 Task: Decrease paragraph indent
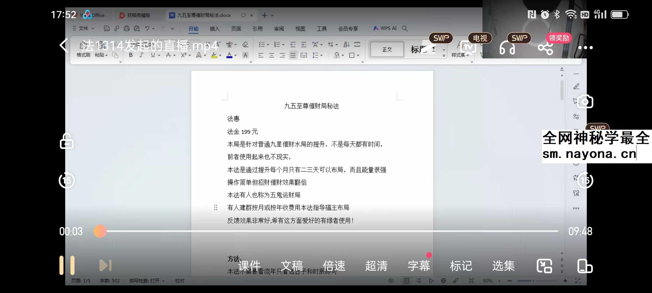click(293, 44)
